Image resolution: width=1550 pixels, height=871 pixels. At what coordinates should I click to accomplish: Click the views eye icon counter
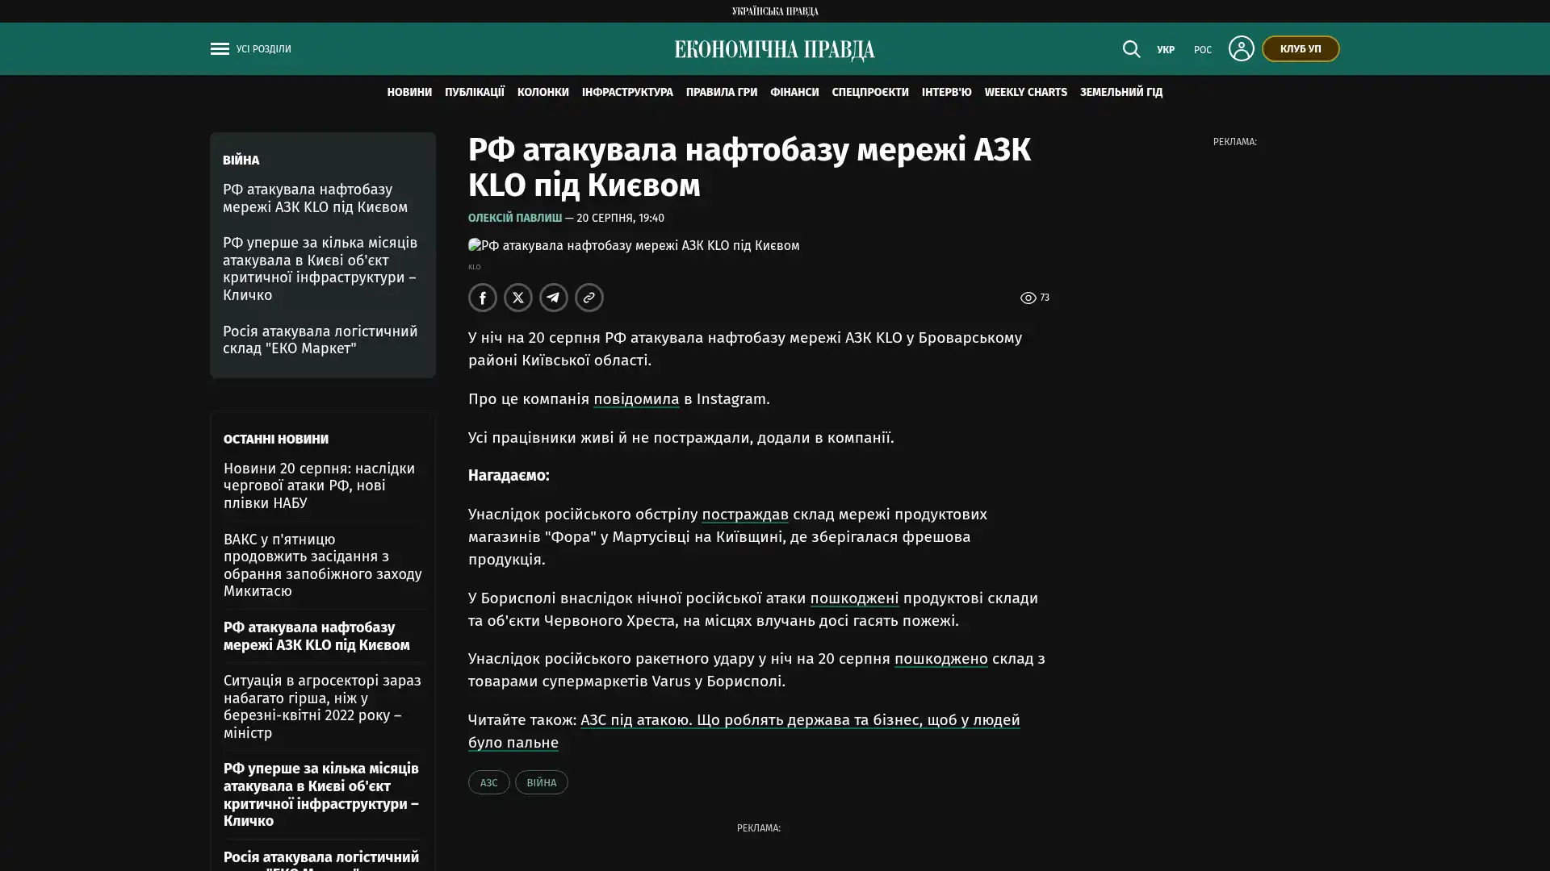click(x=1034, y=298)
